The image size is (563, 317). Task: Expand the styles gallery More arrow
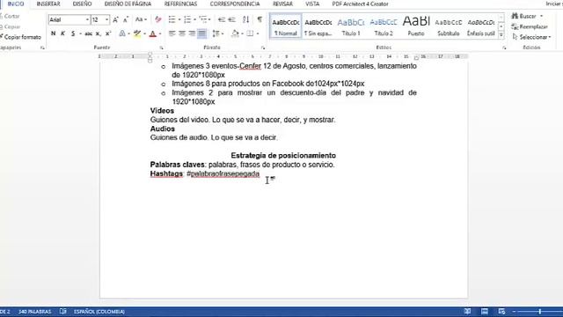point(501,35)
